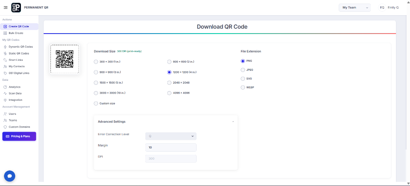
Task: Click the Dynamic QR Codes lightning icon
Action: pos(5,47)
